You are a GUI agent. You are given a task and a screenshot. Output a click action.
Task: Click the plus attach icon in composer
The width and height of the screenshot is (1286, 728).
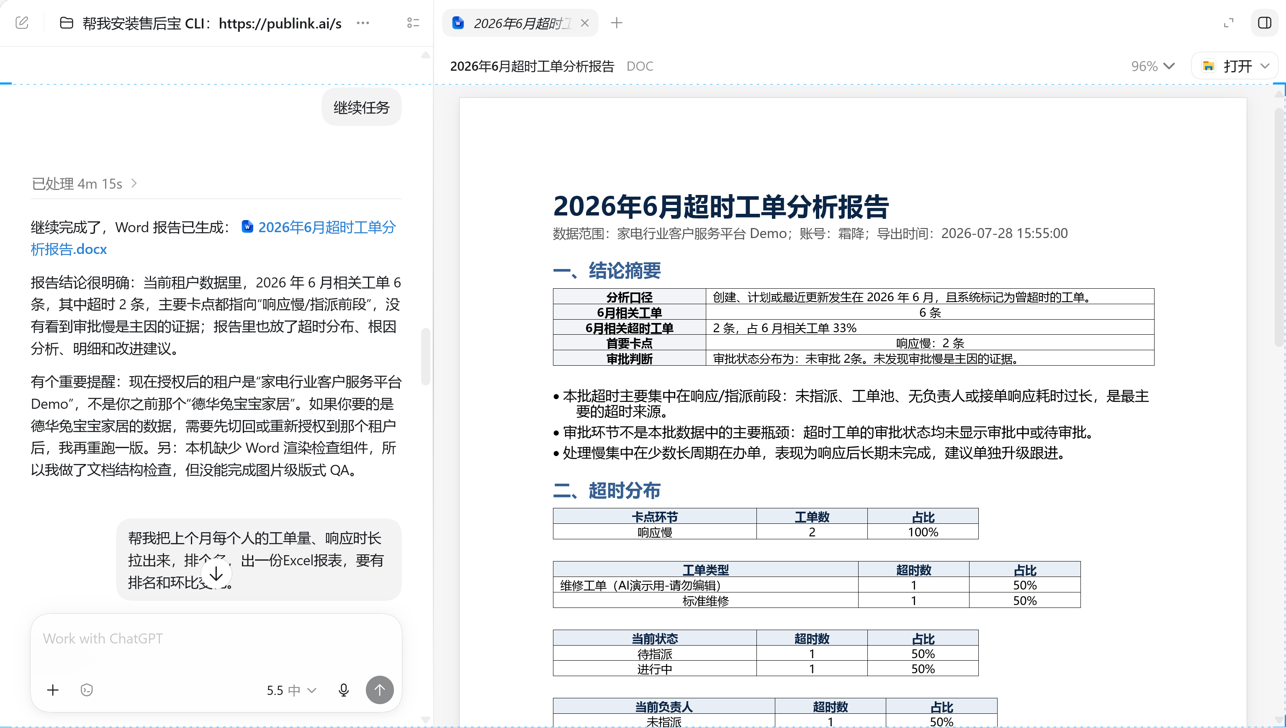(53, 690)
